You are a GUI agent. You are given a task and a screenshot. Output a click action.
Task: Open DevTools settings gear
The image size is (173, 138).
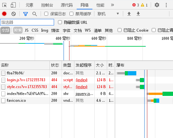click(157, 5)
